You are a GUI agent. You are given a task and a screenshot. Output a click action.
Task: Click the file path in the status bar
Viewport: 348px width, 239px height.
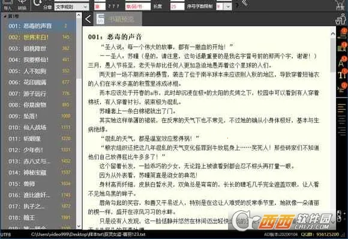click(88, 234)
